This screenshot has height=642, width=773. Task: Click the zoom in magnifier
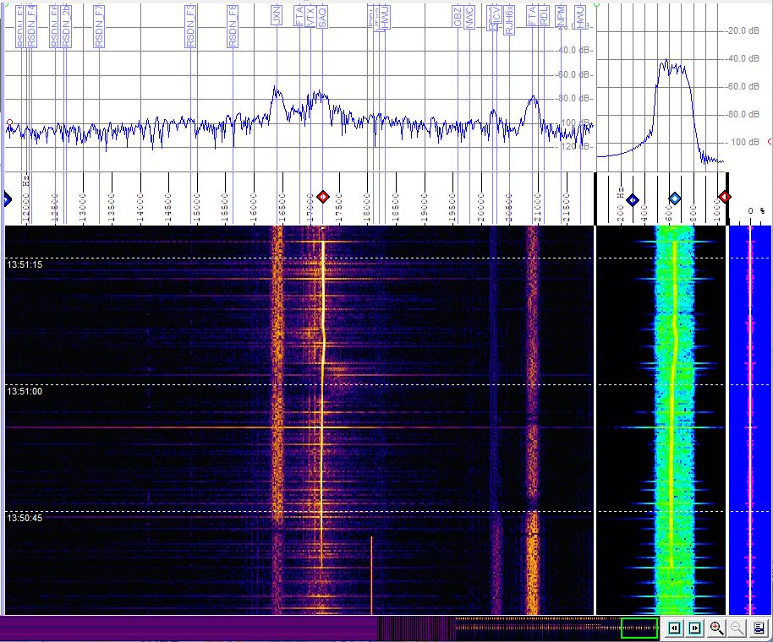point(716,628)
